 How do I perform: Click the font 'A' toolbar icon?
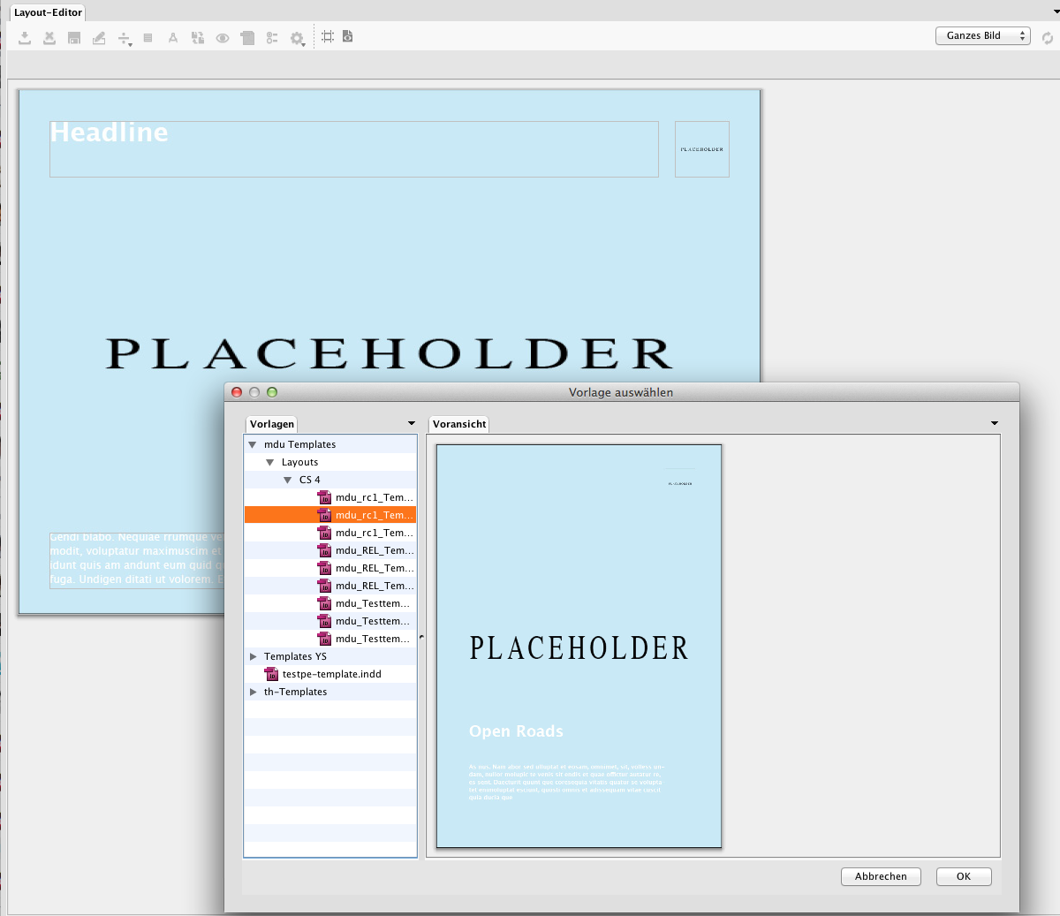173,37
